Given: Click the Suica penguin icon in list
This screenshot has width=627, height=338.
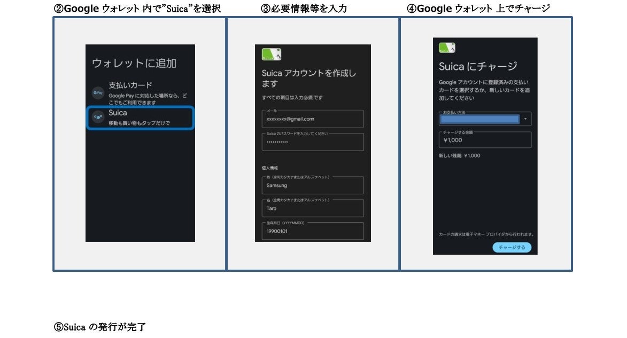Looking at the screenshot, I should pos(98,116).
